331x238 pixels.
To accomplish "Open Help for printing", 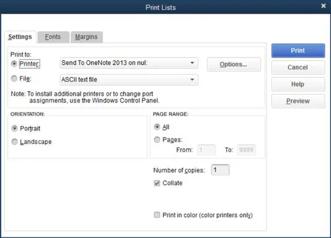I will pos(298,84).
